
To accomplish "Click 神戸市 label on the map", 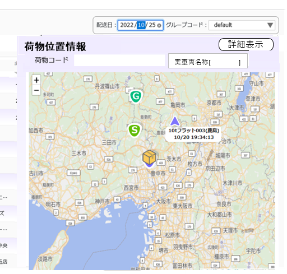I will 102,201.
